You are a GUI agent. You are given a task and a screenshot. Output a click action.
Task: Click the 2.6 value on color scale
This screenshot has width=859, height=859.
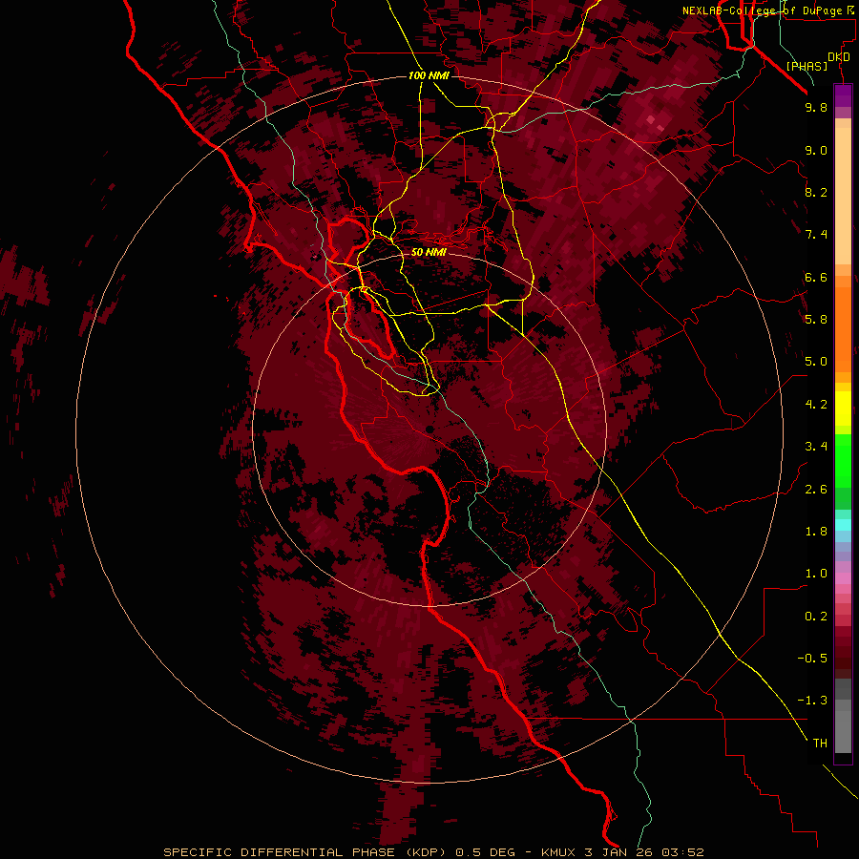point(816,489)
